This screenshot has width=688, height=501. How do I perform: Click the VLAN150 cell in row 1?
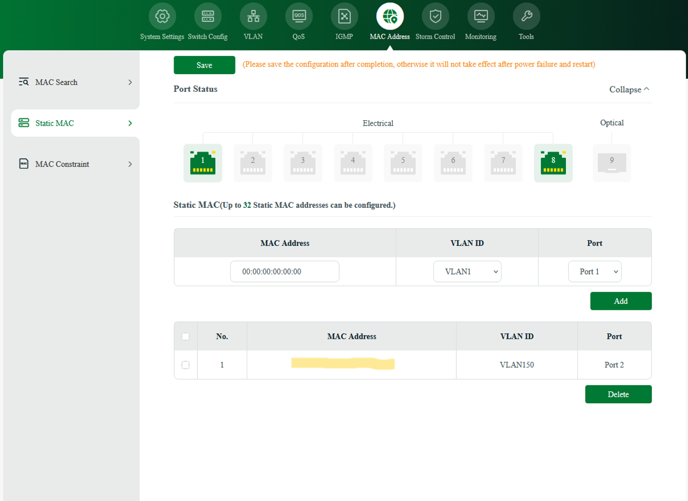[x=517, y=365]
